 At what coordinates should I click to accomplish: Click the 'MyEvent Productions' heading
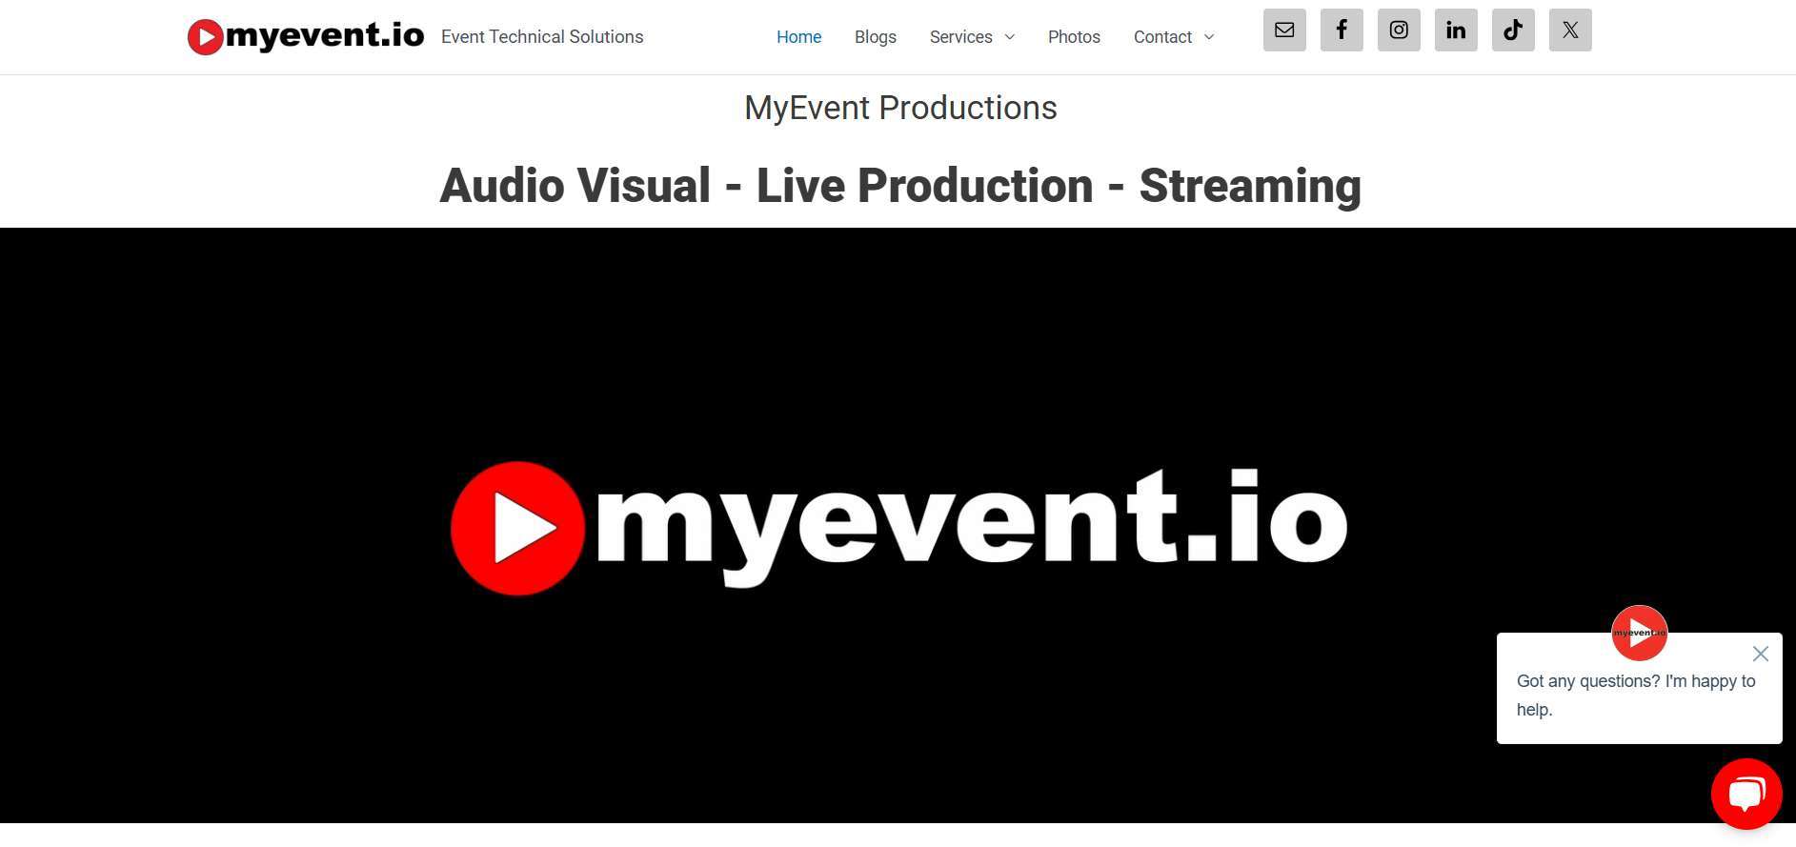pos(900,108)
